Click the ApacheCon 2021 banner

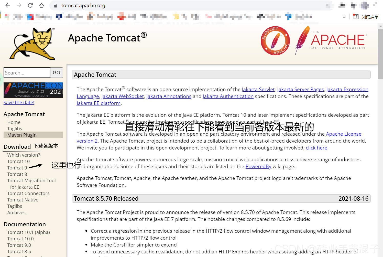pyautogui.click(x=33, y=90)
